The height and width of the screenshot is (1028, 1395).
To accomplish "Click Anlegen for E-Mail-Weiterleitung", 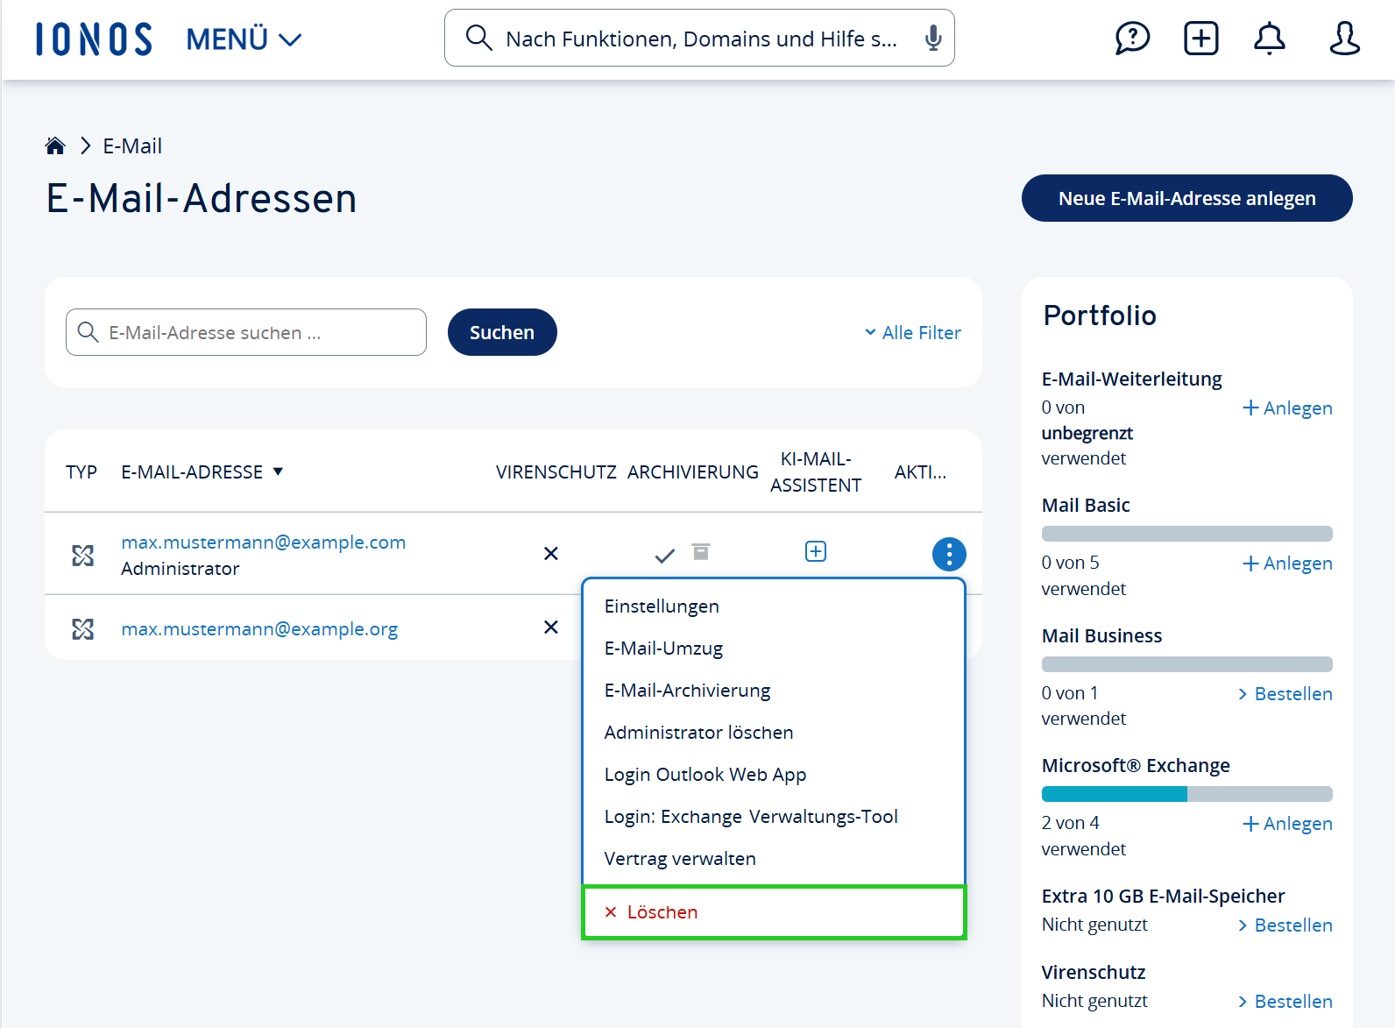I will click(1287, 408).
